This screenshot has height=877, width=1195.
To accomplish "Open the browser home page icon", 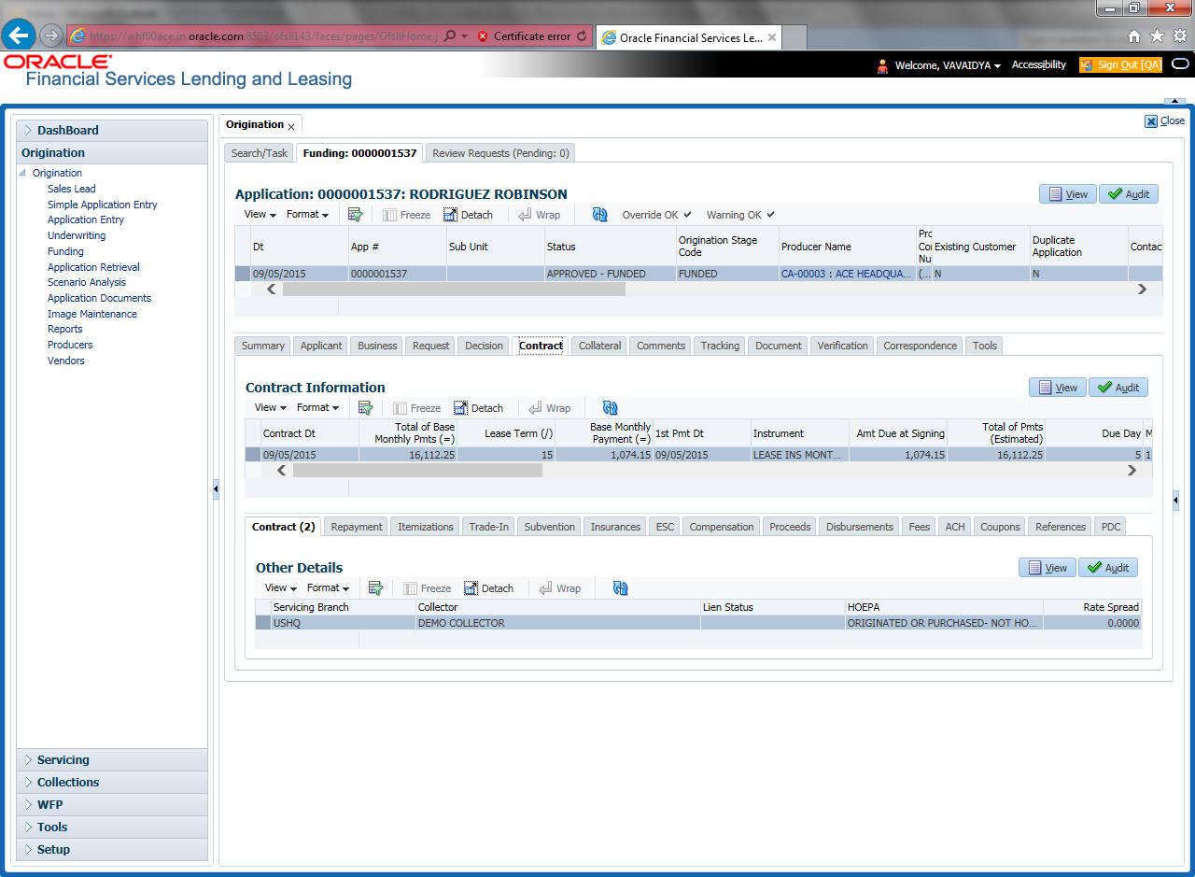I will coord(1134,36).
